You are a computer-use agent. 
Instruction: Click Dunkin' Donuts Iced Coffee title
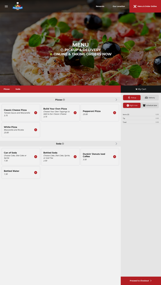pos(94,155)
